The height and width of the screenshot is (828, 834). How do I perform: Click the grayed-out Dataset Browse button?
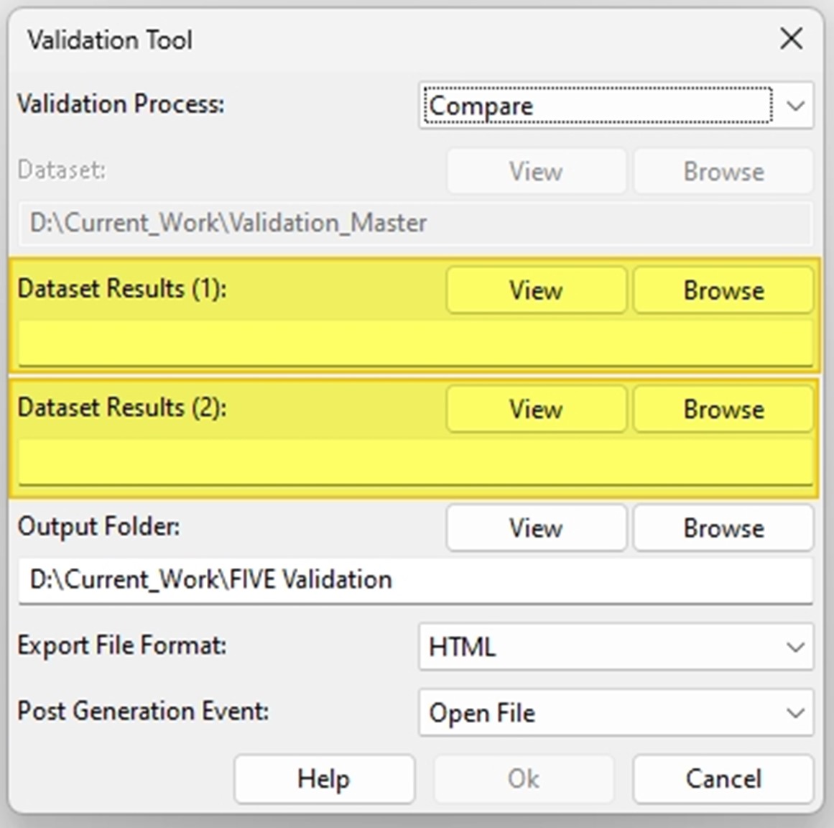(x=723, y=171)
